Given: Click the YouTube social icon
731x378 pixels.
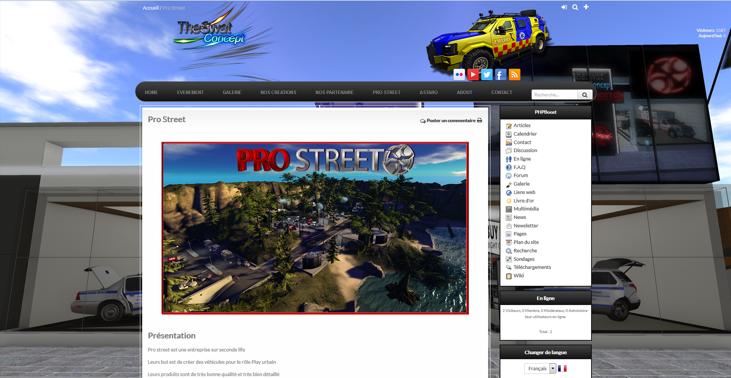Looking at the screenshot, I should 473,75.
